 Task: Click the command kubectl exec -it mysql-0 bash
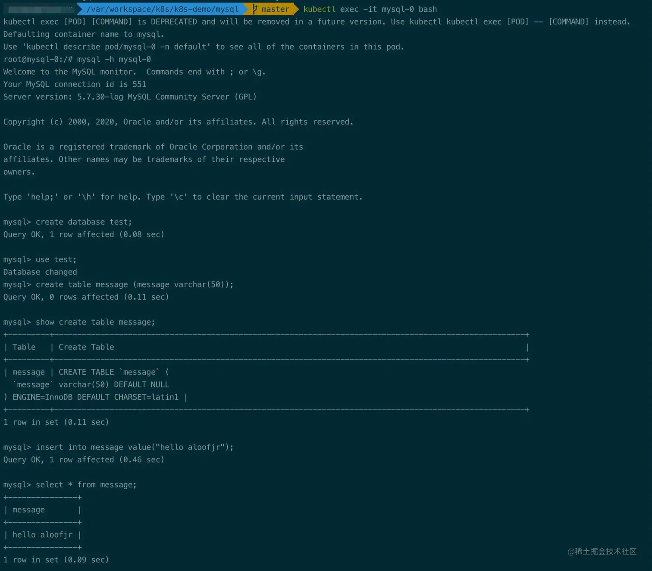pyautogui.click(x=370, y=9)
